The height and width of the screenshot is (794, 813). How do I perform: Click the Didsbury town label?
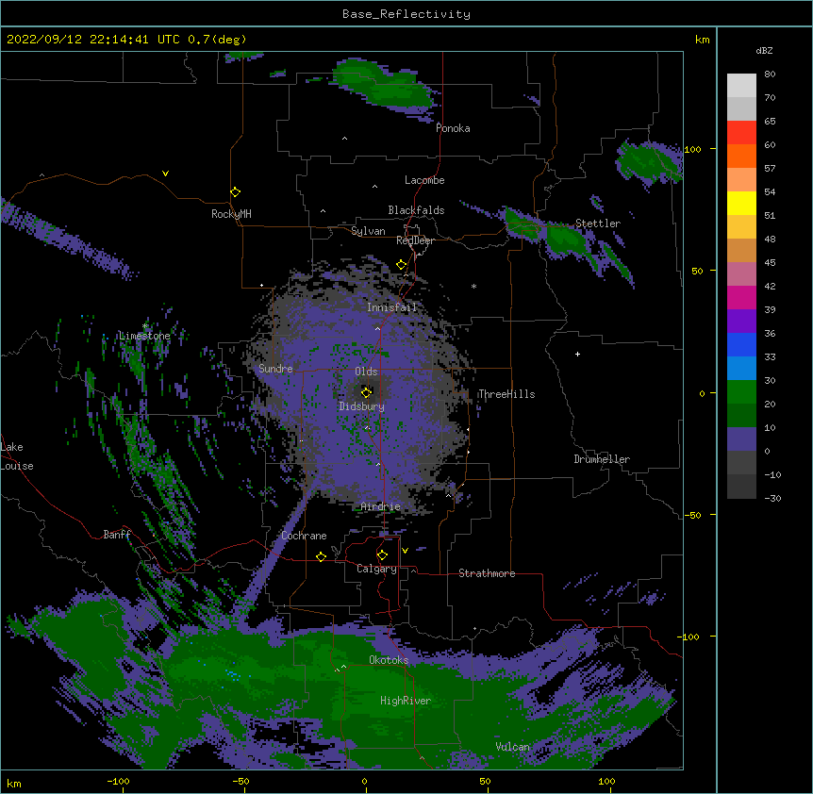pyautogui.click(x=361, y=406)
